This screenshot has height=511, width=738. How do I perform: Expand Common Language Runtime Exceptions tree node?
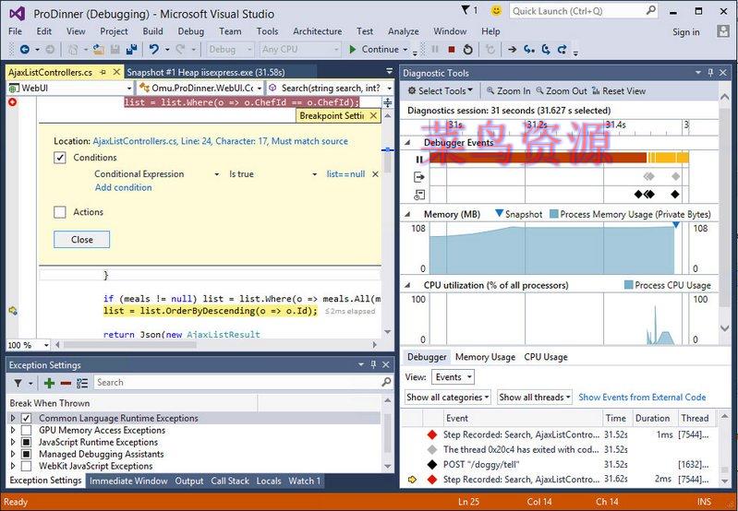click(x=13, y=418)
